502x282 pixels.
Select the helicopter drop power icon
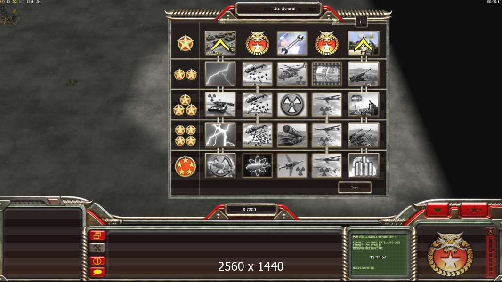click(291, 74)
